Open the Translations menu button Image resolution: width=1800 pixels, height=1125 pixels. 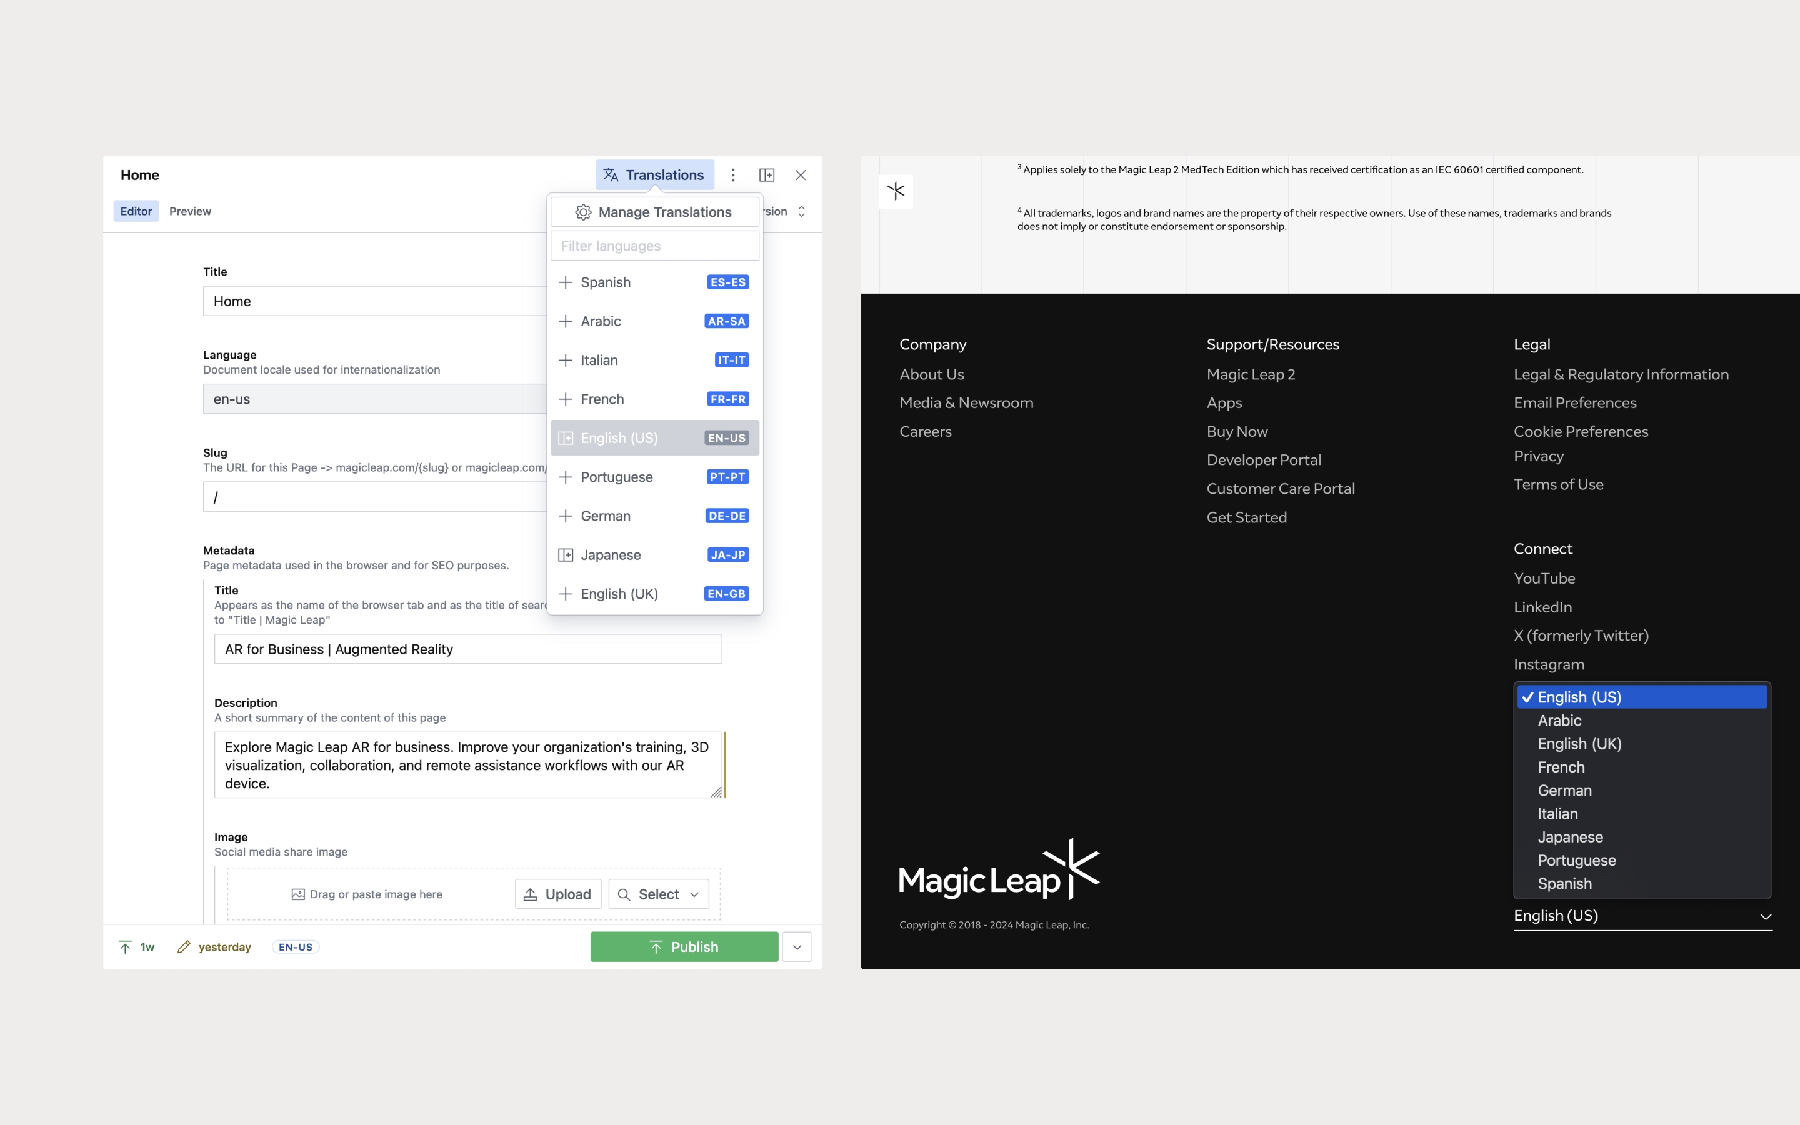coord(654,175)
